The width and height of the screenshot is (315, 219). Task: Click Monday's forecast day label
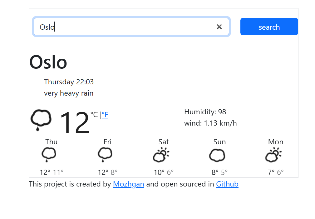275,142
